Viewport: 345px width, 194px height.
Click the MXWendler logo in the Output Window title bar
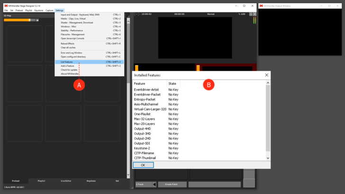[x=261, y=6]
